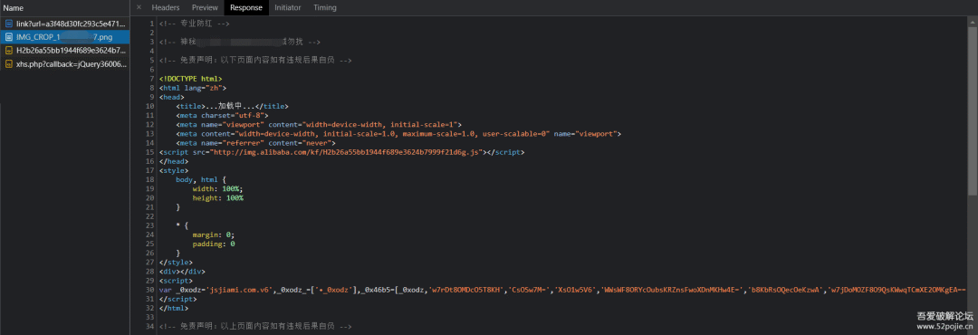
Task: Select the IMG_CROP png request
Action: tap(65, 37)
